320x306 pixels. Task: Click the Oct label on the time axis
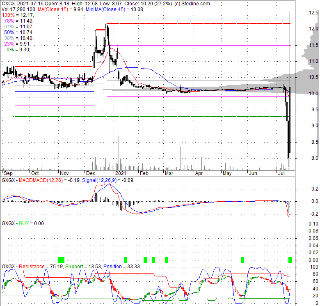(35, 173)
